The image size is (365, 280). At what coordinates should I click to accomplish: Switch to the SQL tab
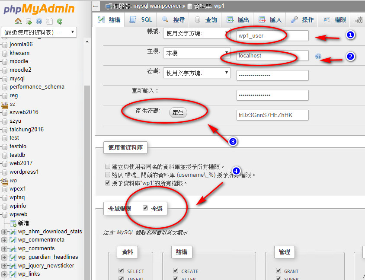[141, 20]
